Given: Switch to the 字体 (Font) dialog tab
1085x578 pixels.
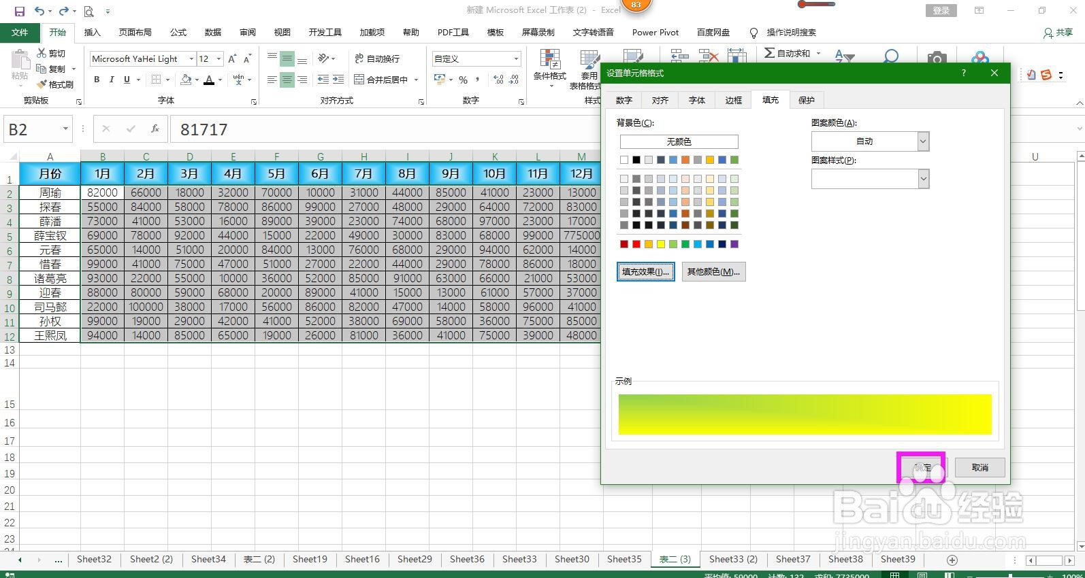Looking at the screenshot, I should pyautogui.click(x=696, y=100).
